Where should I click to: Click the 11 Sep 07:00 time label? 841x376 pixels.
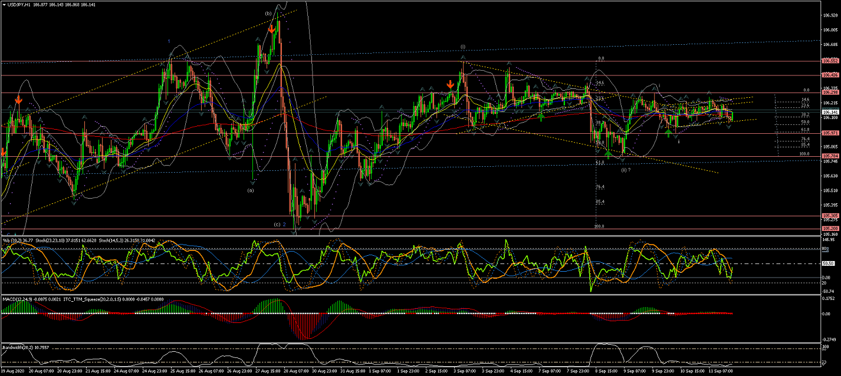[x=720, y=372]
